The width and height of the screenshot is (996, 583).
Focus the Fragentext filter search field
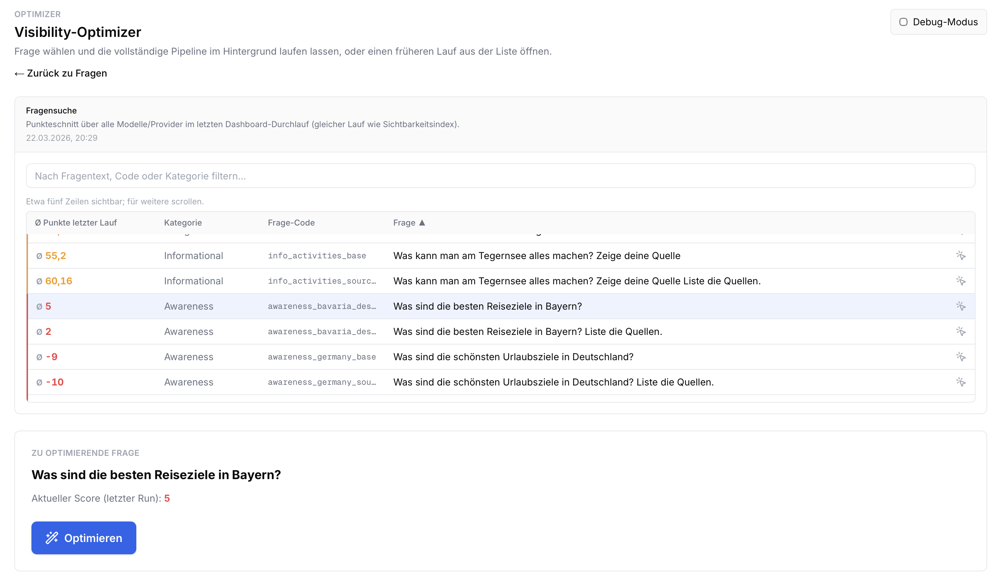click(500, 176)
